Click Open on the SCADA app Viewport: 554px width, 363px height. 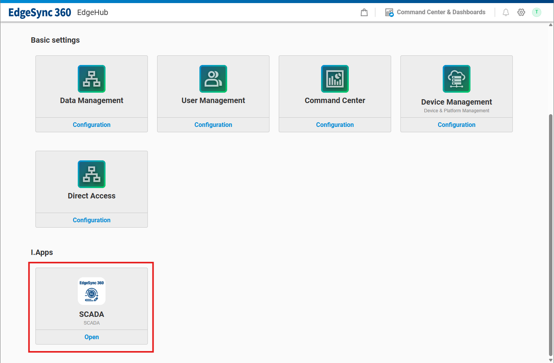(92, 337)
